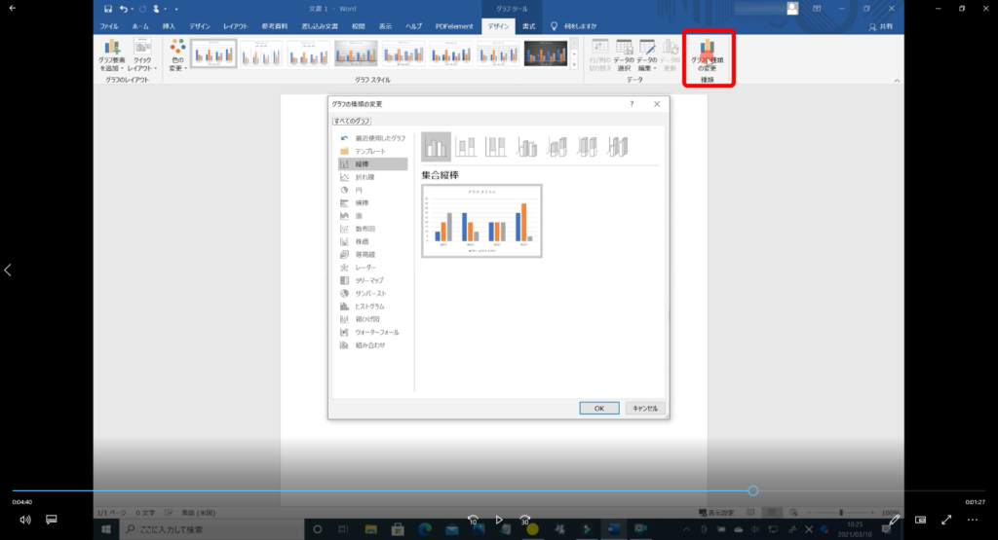
Task: Select the 3-D clustered column subtype icon
Action: click(527, 147)
